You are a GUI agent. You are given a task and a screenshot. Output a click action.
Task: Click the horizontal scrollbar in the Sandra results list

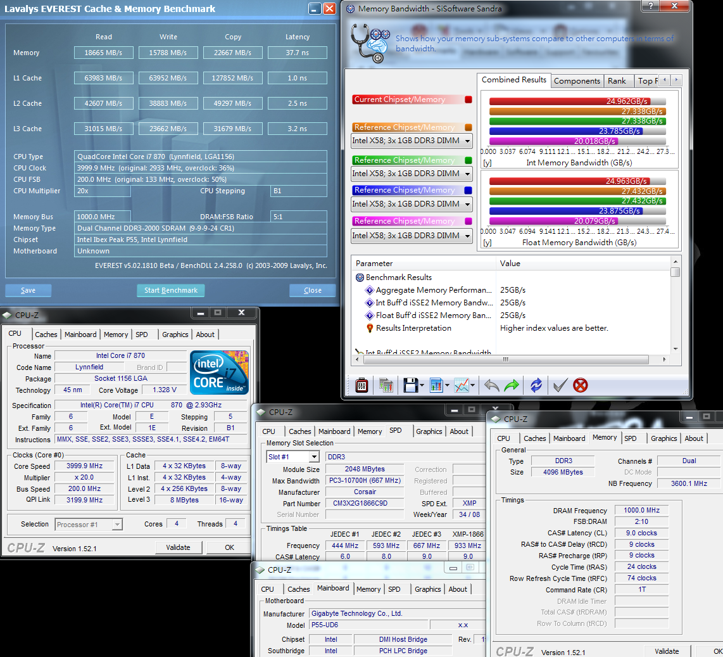(x=506, y=359)
